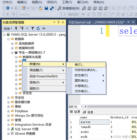Expand the 数据库快照 folder

[x=12, y=48]
